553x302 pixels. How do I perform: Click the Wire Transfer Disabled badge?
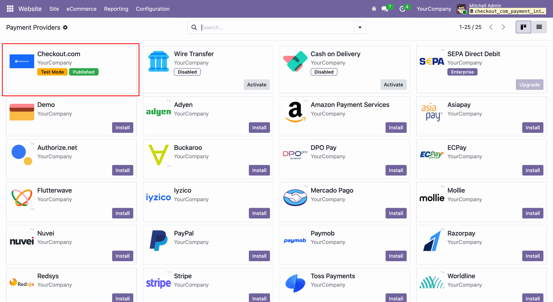coord(187,72)
